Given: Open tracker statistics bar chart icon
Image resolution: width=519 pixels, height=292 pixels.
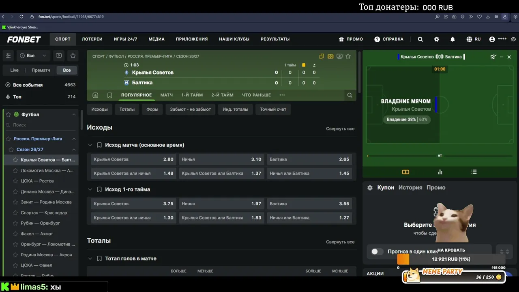Looking at the screenshot, I should 440,172.
